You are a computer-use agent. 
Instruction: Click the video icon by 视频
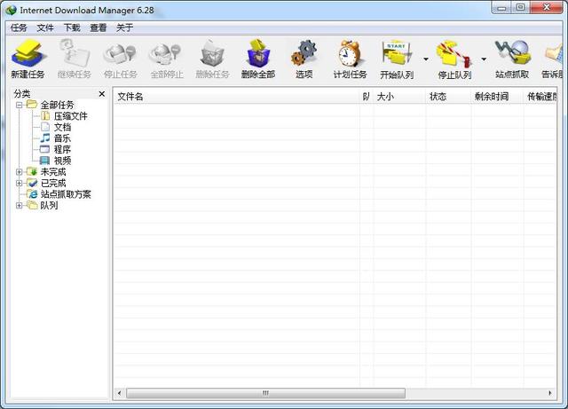(45, 161)
